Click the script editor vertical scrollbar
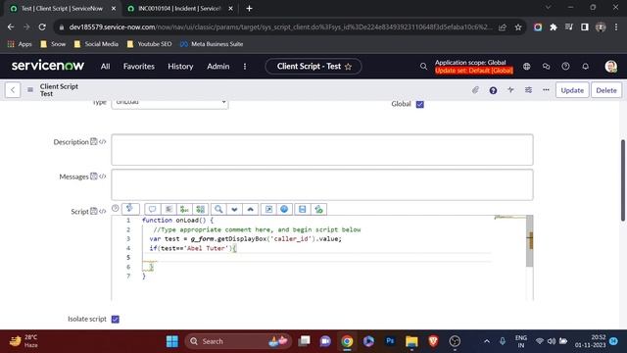The height and width of the screenshot is (353, 627). [x=529, y=241]
